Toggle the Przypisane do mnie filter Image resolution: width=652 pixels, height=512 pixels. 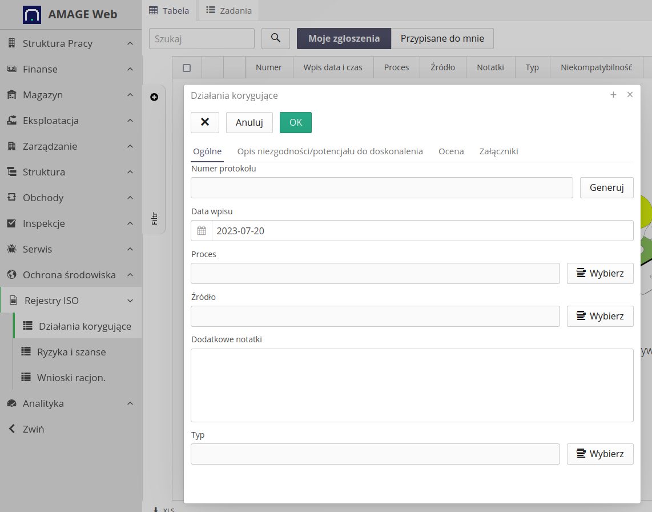pos(442,38)
